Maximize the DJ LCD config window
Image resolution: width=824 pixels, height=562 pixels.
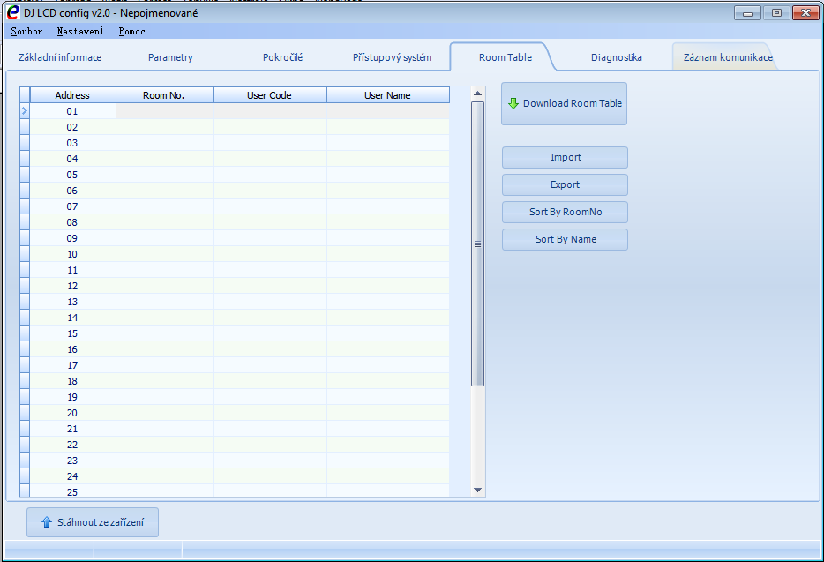tap(776, 12)
